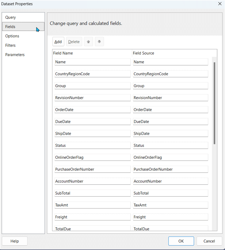Screen dimensions: 225x250
Task: Cancel the dataset changes
Action: point(209,241)
